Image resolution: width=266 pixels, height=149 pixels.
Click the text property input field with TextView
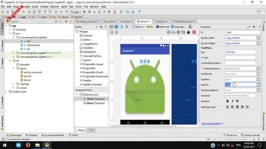click(240, 52)
